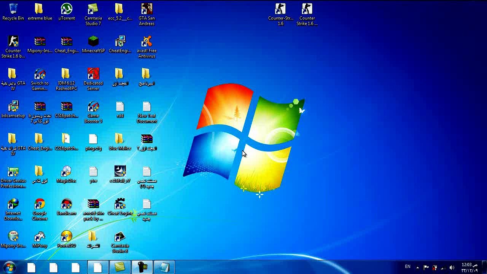Select the Camtasia Studio 8 shortcut
The height and width of the screenshot is (274, 487).
120,242
